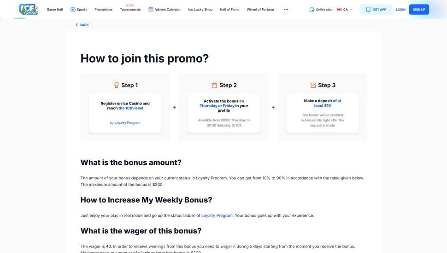The height and width of the screenshot is (253, 447).
Task: Click the Advent Calendar icon
Action: pyautogui.click(x=151, y=9)
